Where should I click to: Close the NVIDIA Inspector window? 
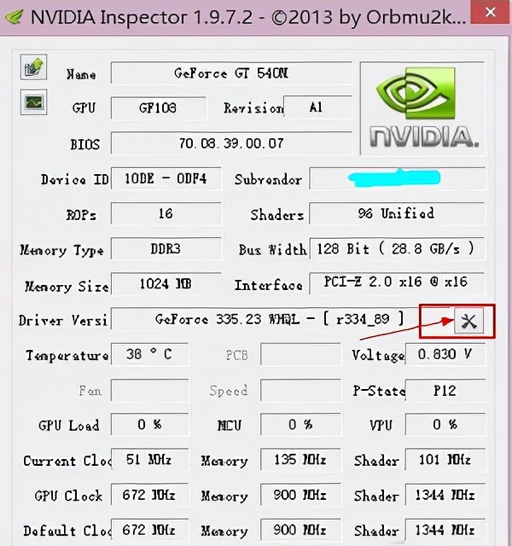(491, 12)
